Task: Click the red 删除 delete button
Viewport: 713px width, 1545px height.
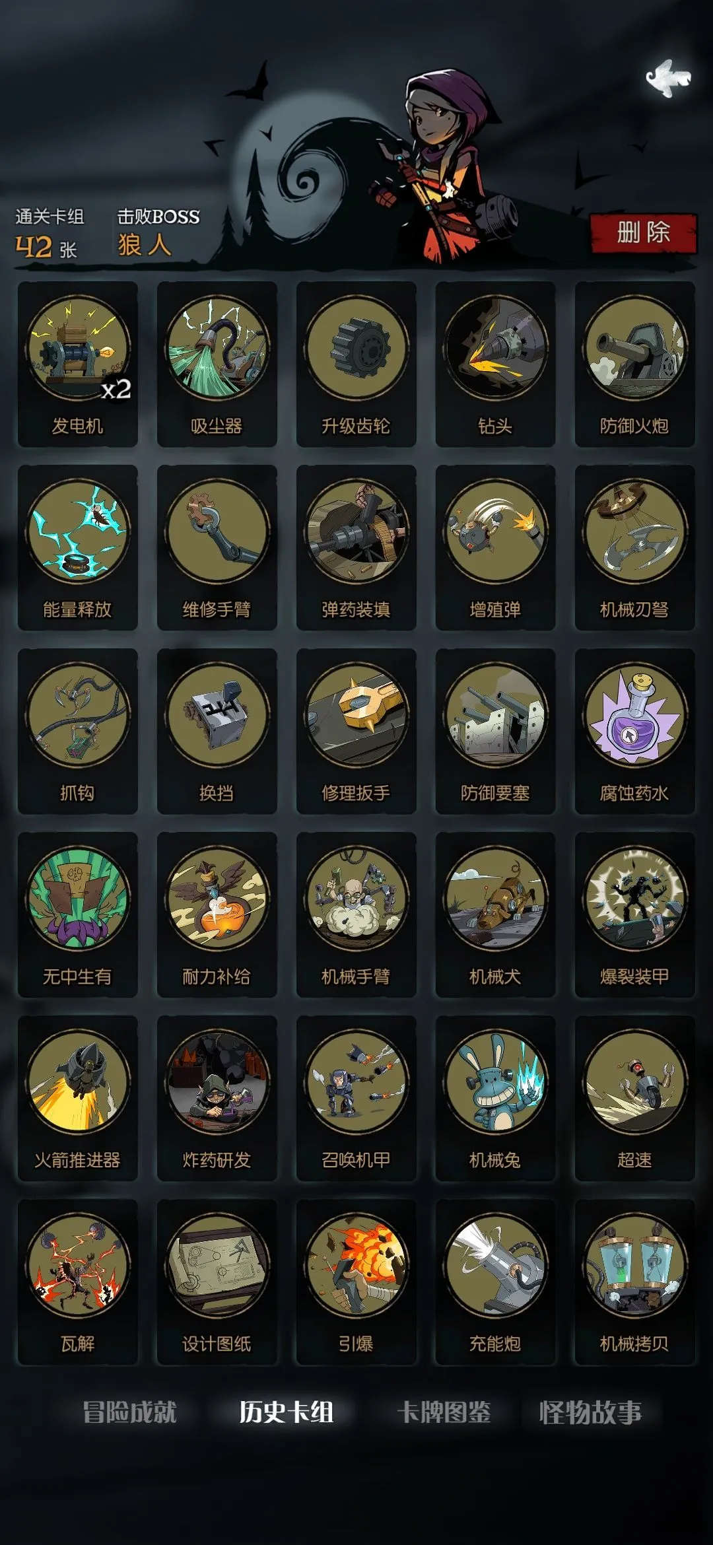Action: tap(644, 233)
